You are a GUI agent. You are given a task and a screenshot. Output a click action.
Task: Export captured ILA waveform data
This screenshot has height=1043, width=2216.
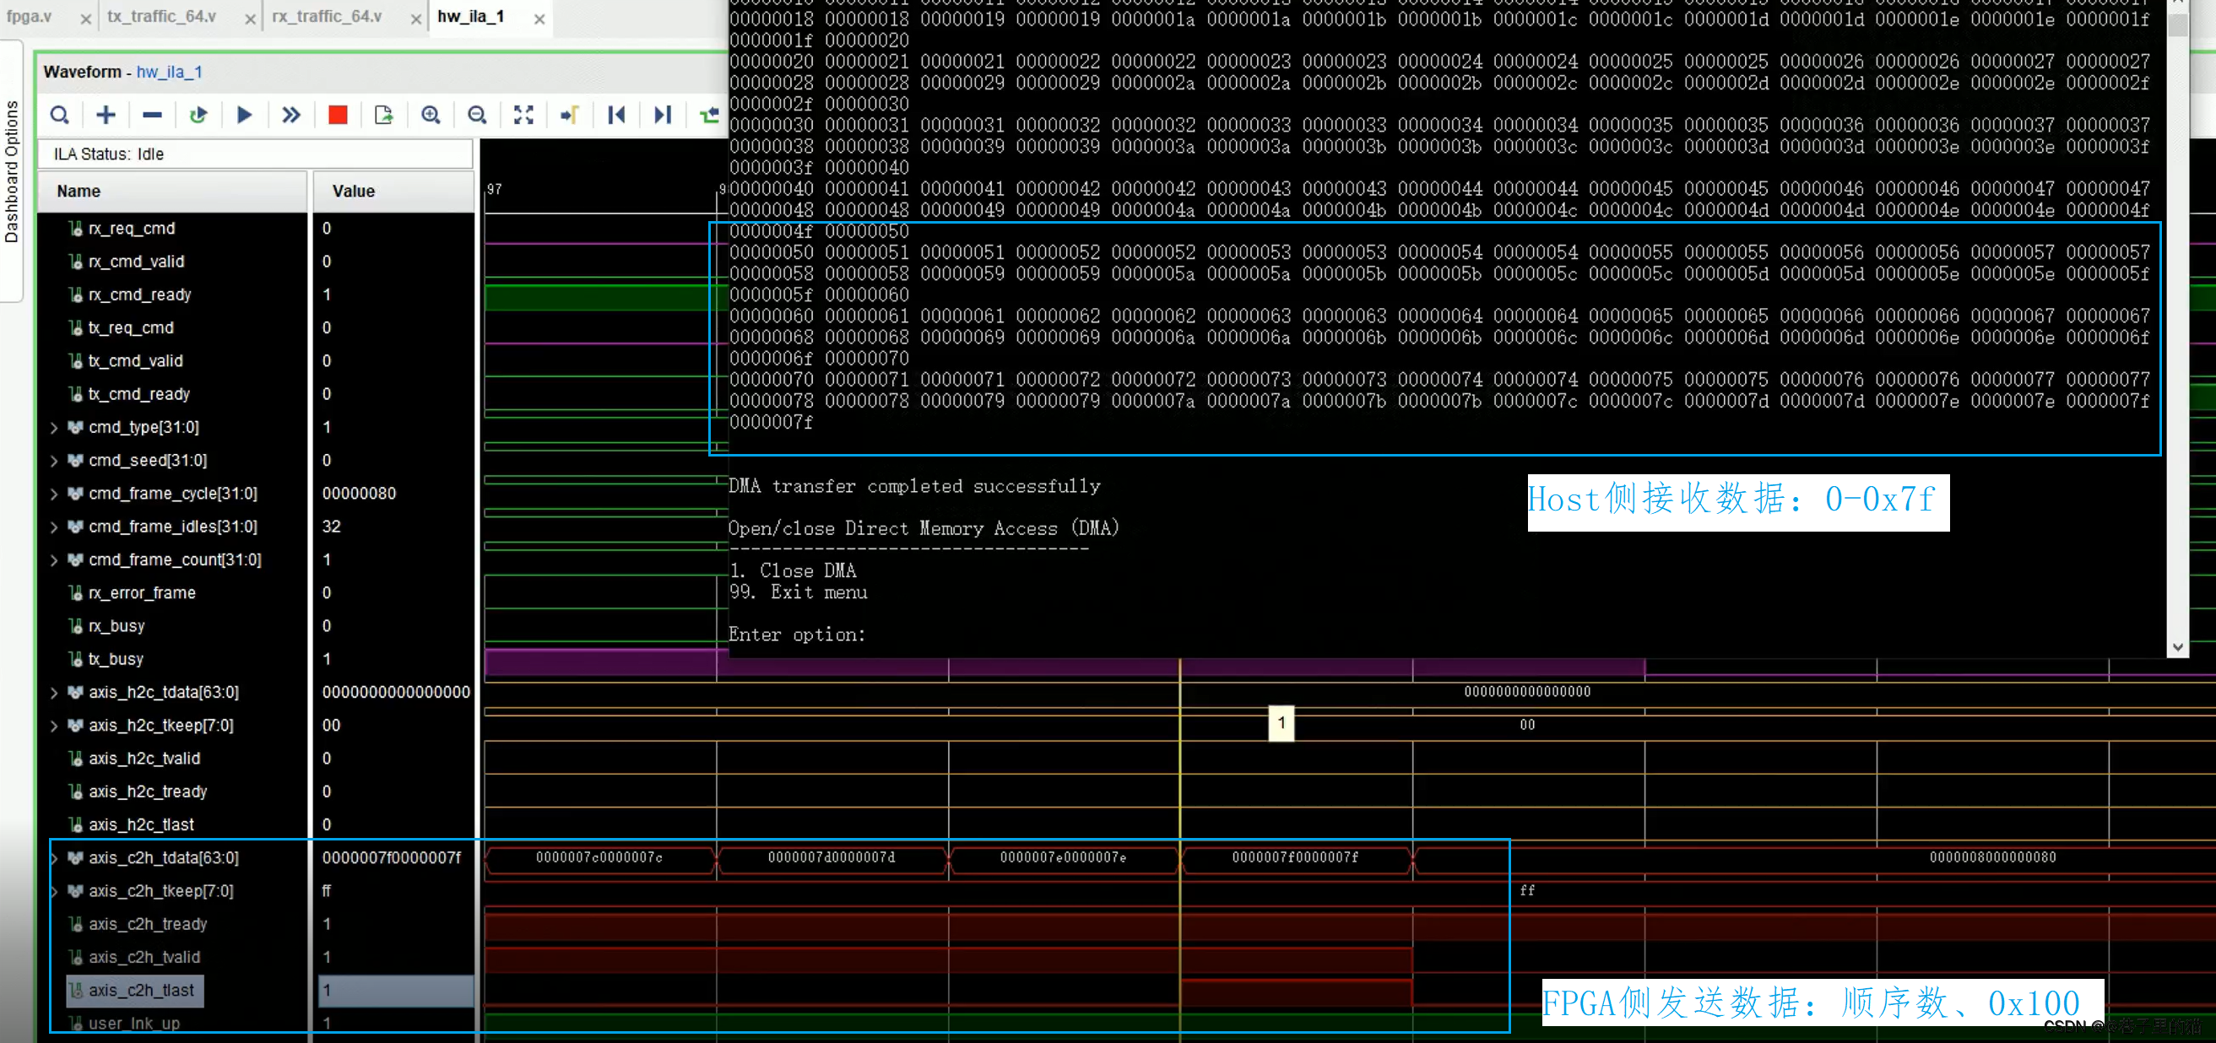[x=382, y=115]
